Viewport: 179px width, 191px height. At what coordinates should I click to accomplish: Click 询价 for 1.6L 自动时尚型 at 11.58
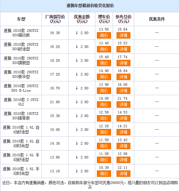(x=104, y=146)
